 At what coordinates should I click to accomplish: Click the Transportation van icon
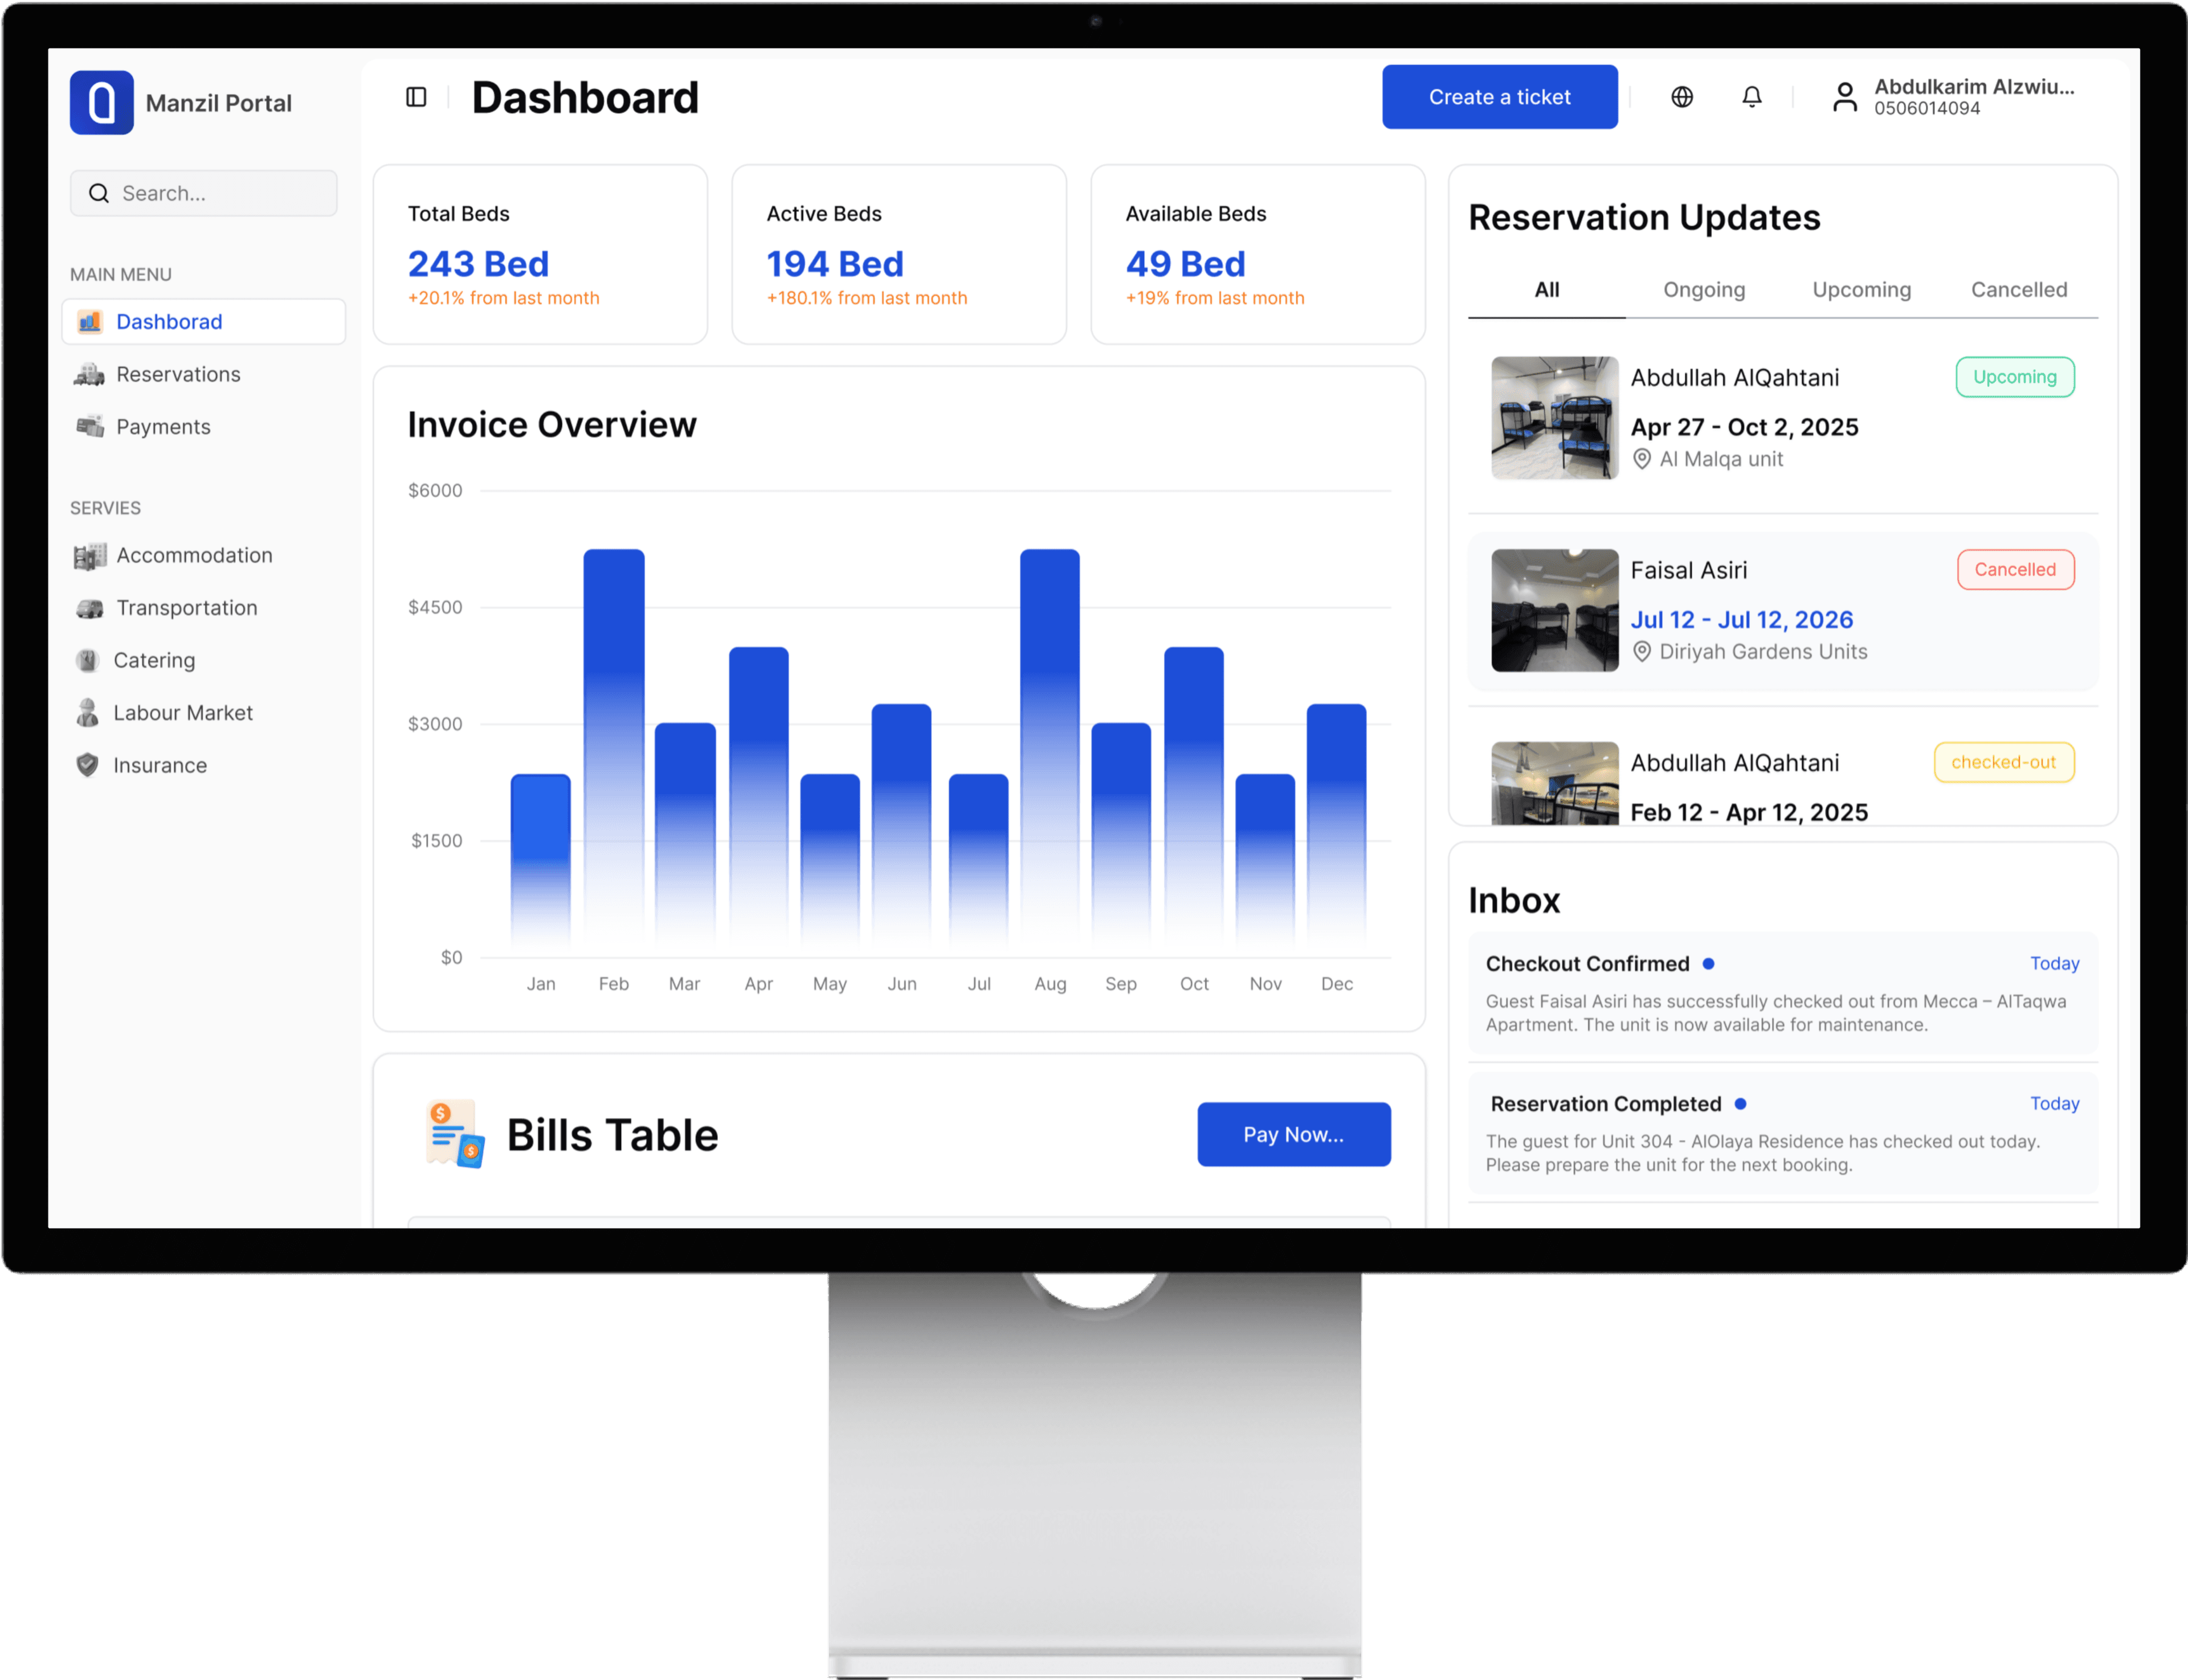click(x=89, y=608)
